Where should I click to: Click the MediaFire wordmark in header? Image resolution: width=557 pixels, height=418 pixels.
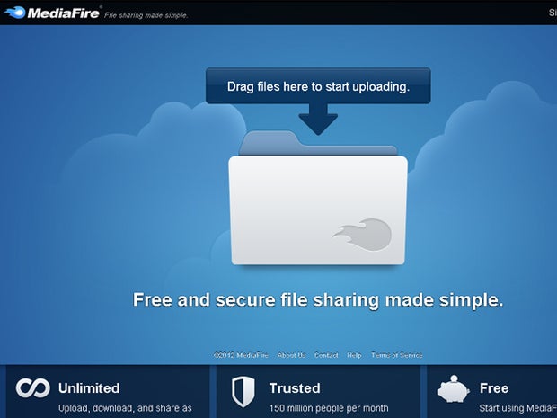coord(64,13)
